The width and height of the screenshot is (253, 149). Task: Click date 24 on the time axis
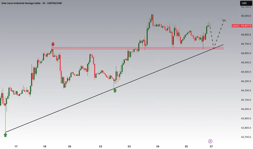tap(158, 146)
